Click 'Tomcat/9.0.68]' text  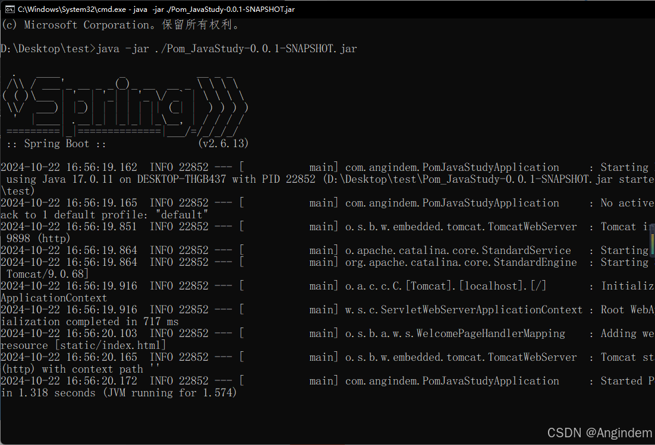click(48, 275)
